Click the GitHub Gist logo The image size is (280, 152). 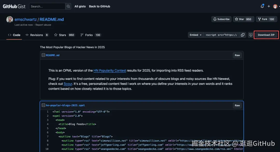(14, 6)
